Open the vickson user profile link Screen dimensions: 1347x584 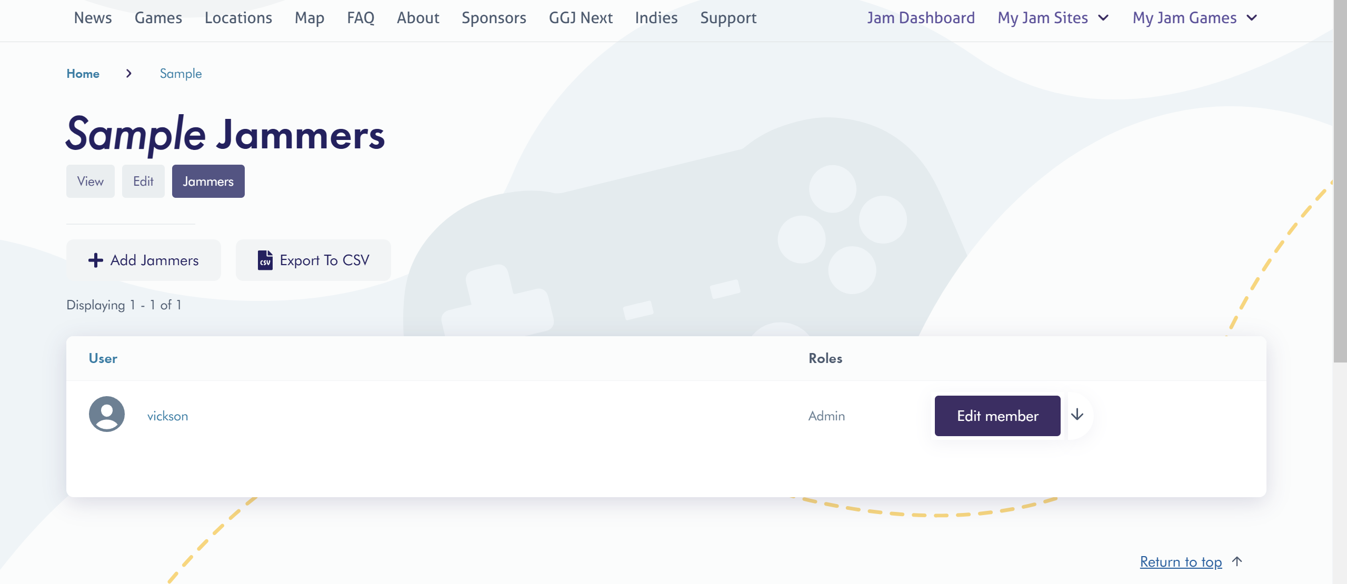click(167, 416)
